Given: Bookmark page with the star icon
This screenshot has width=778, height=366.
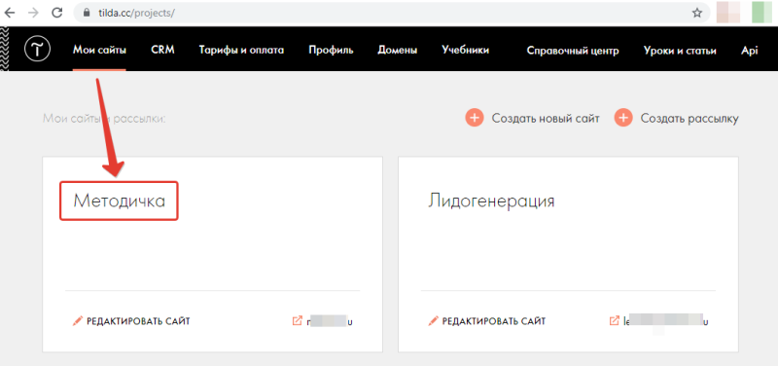Looking at the screenshot, I should 697,13.
